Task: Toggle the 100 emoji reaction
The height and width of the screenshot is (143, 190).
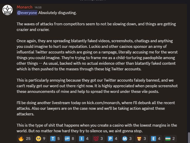Action: click(x=99, y=139)
